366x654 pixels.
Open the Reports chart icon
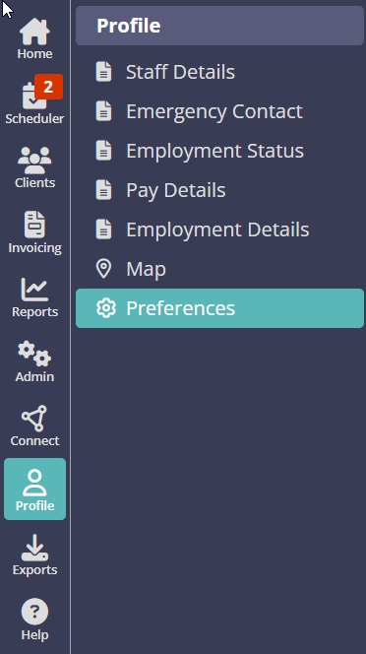pos(34,289)
